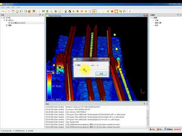Screen dimensions: 182x136
Task: Close the right toolbox panel
Action: pos(180,15)
